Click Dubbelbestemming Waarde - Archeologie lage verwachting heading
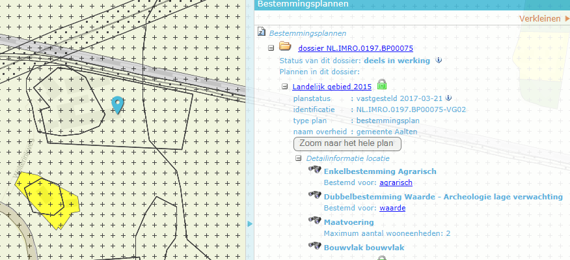Viewport: 570px width, 260px height. 443,197
